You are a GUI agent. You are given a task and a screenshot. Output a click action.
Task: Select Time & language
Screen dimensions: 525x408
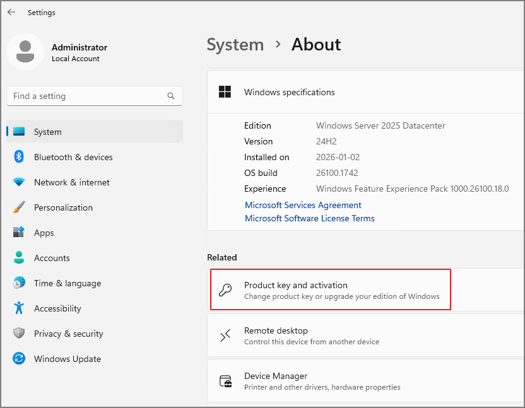click(x=95, y=283)
